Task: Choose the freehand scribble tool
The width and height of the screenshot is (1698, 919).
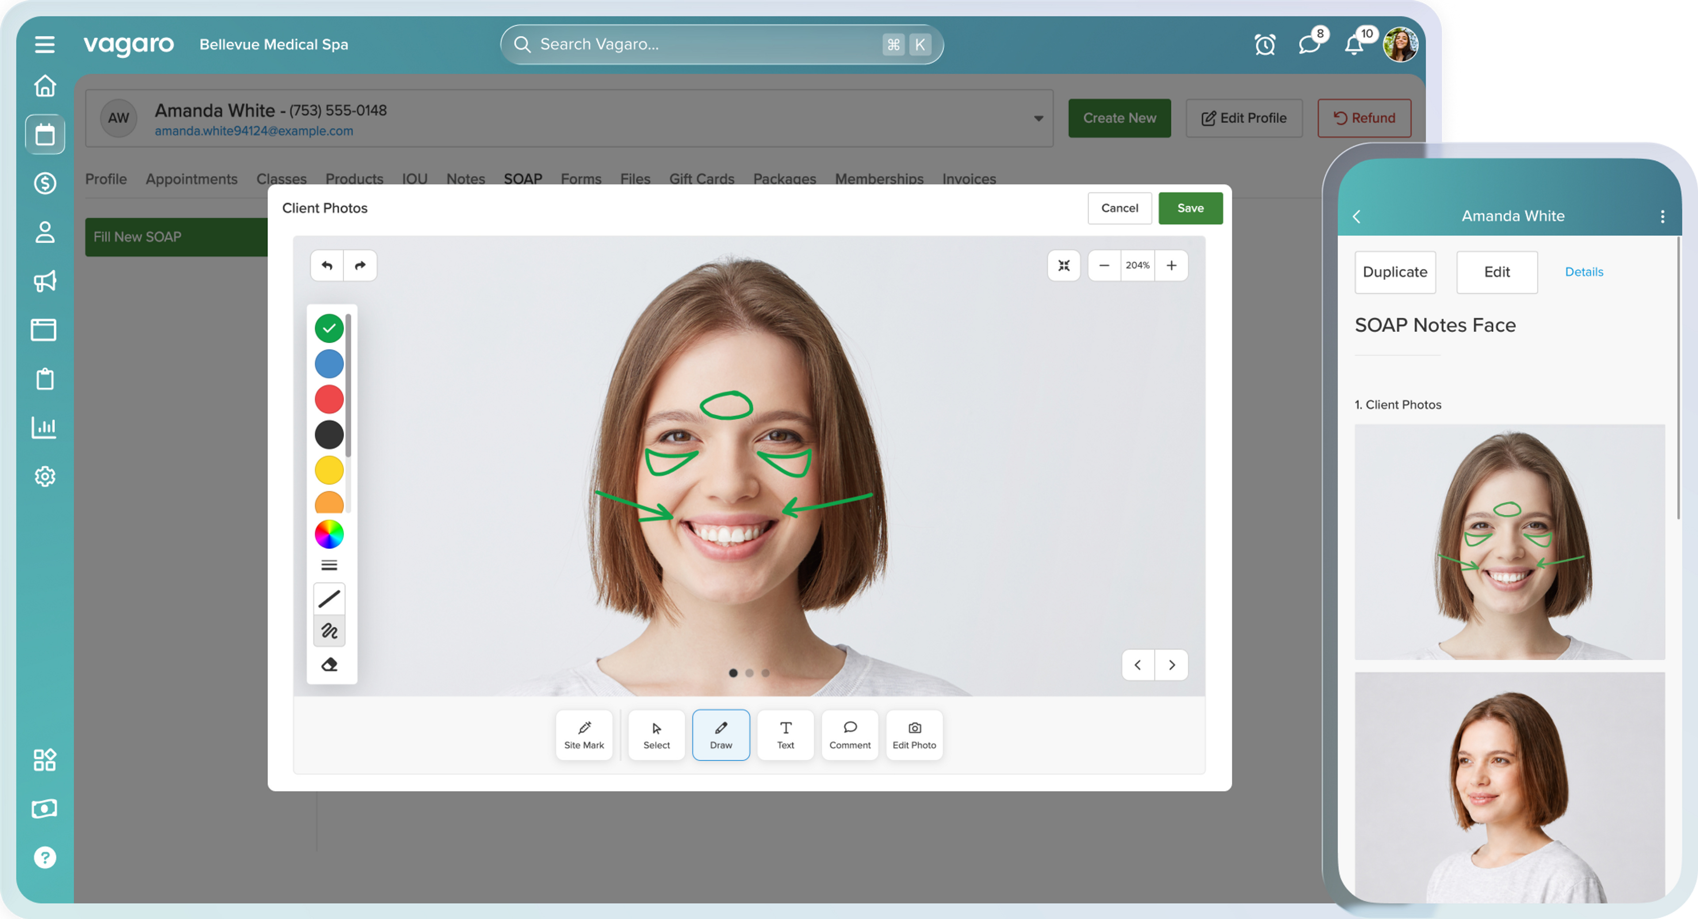Action: [329, 631]
